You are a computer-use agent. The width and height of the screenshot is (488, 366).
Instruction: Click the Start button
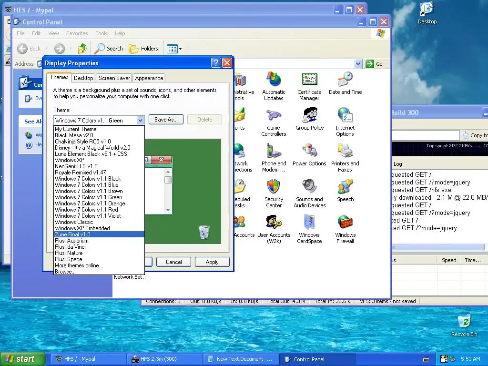coord(22,359)
